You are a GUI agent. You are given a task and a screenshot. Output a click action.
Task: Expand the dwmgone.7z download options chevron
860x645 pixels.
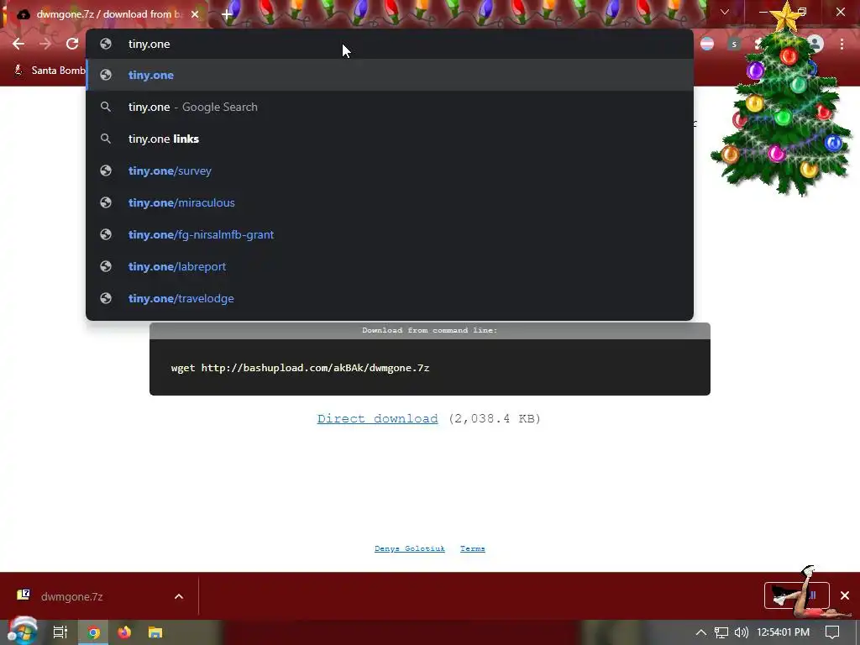tap(179, 596)
